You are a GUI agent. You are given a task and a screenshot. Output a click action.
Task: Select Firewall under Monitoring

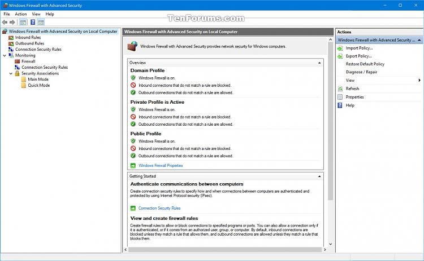[x=28, y=61]
